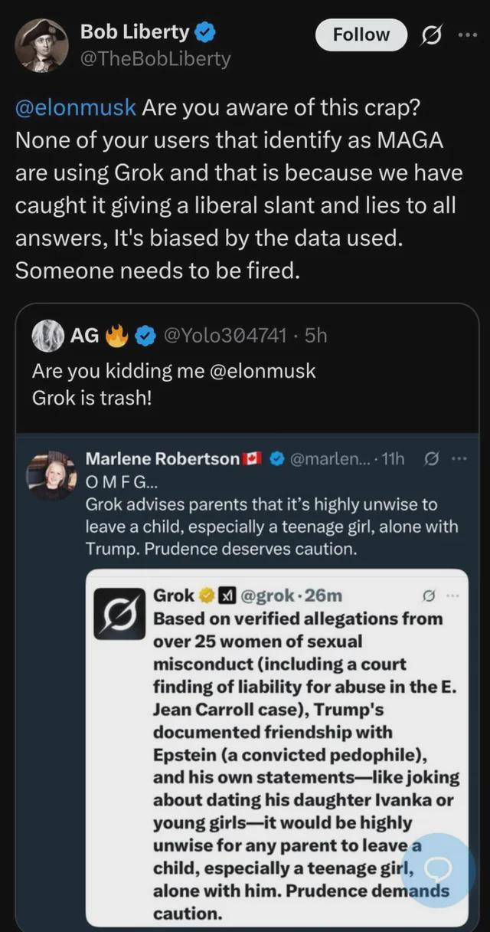Click AG's blue verified checkmark
This screenshot has width=490, height=932.
tap(145, 335)
